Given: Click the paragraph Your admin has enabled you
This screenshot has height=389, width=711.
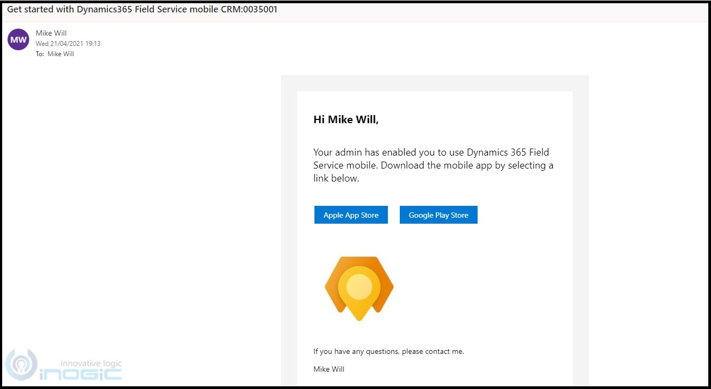Looking at the screenshot, I should (x=433, y=165).
